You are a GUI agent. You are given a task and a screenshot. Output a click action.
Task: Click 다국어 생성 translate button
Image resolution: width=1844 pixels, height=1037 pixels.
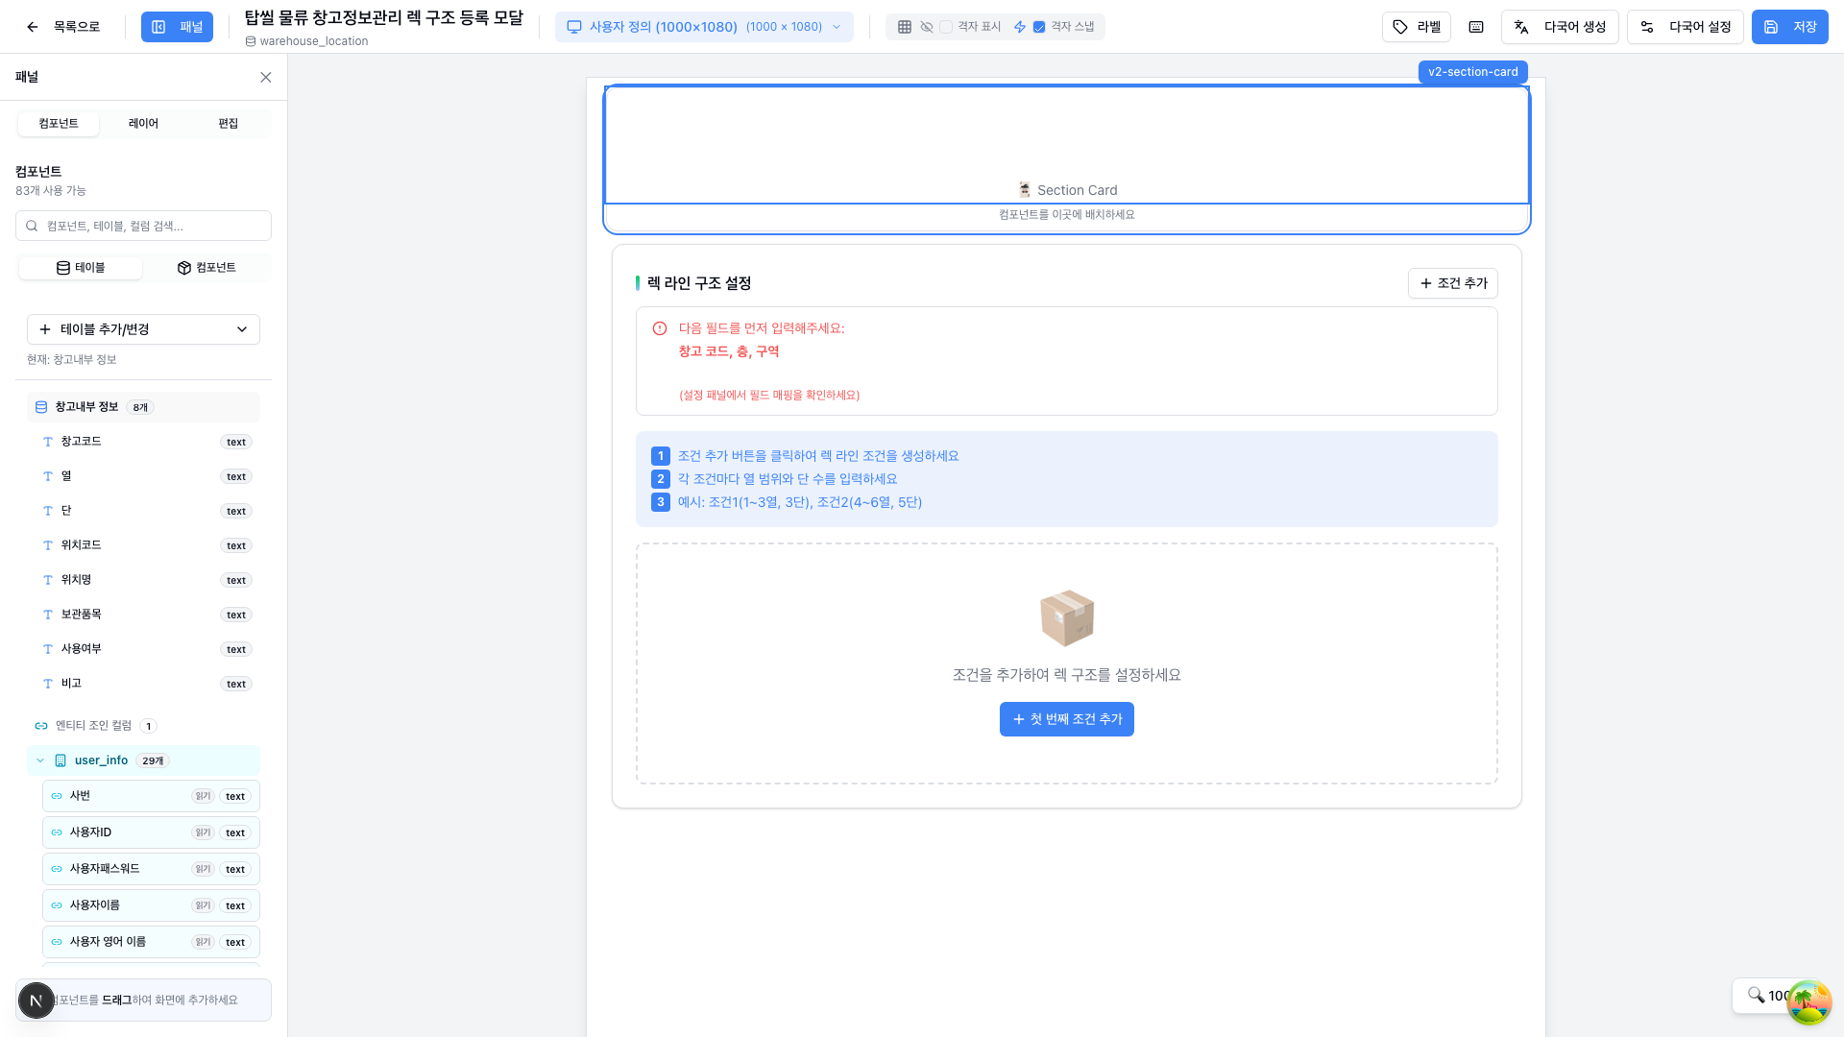(x=1560, y=27)
